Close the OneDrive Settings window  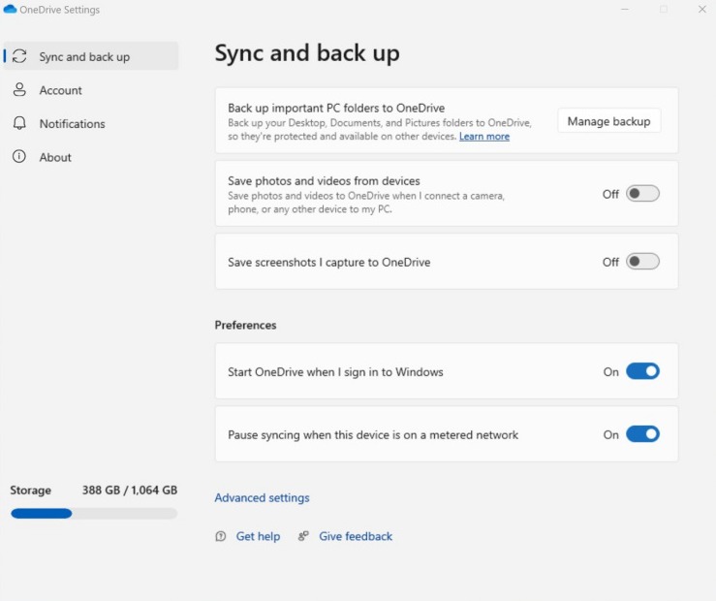click(x=702, y=9)
